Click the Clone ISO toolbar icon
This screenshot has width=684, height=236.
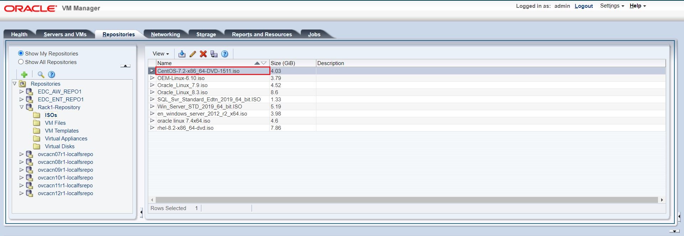click(x=214, y=54)
